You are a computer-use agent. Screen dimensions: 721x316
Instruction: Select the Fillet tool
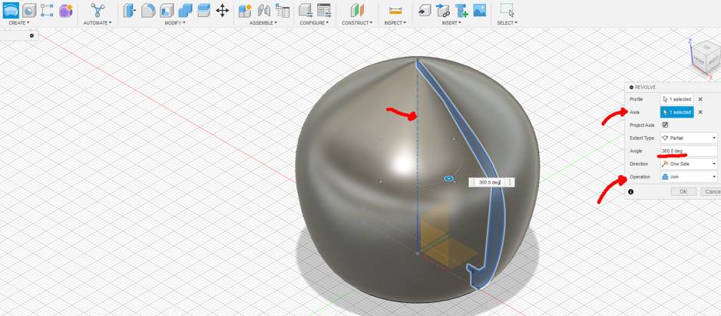tap(147, 10)
